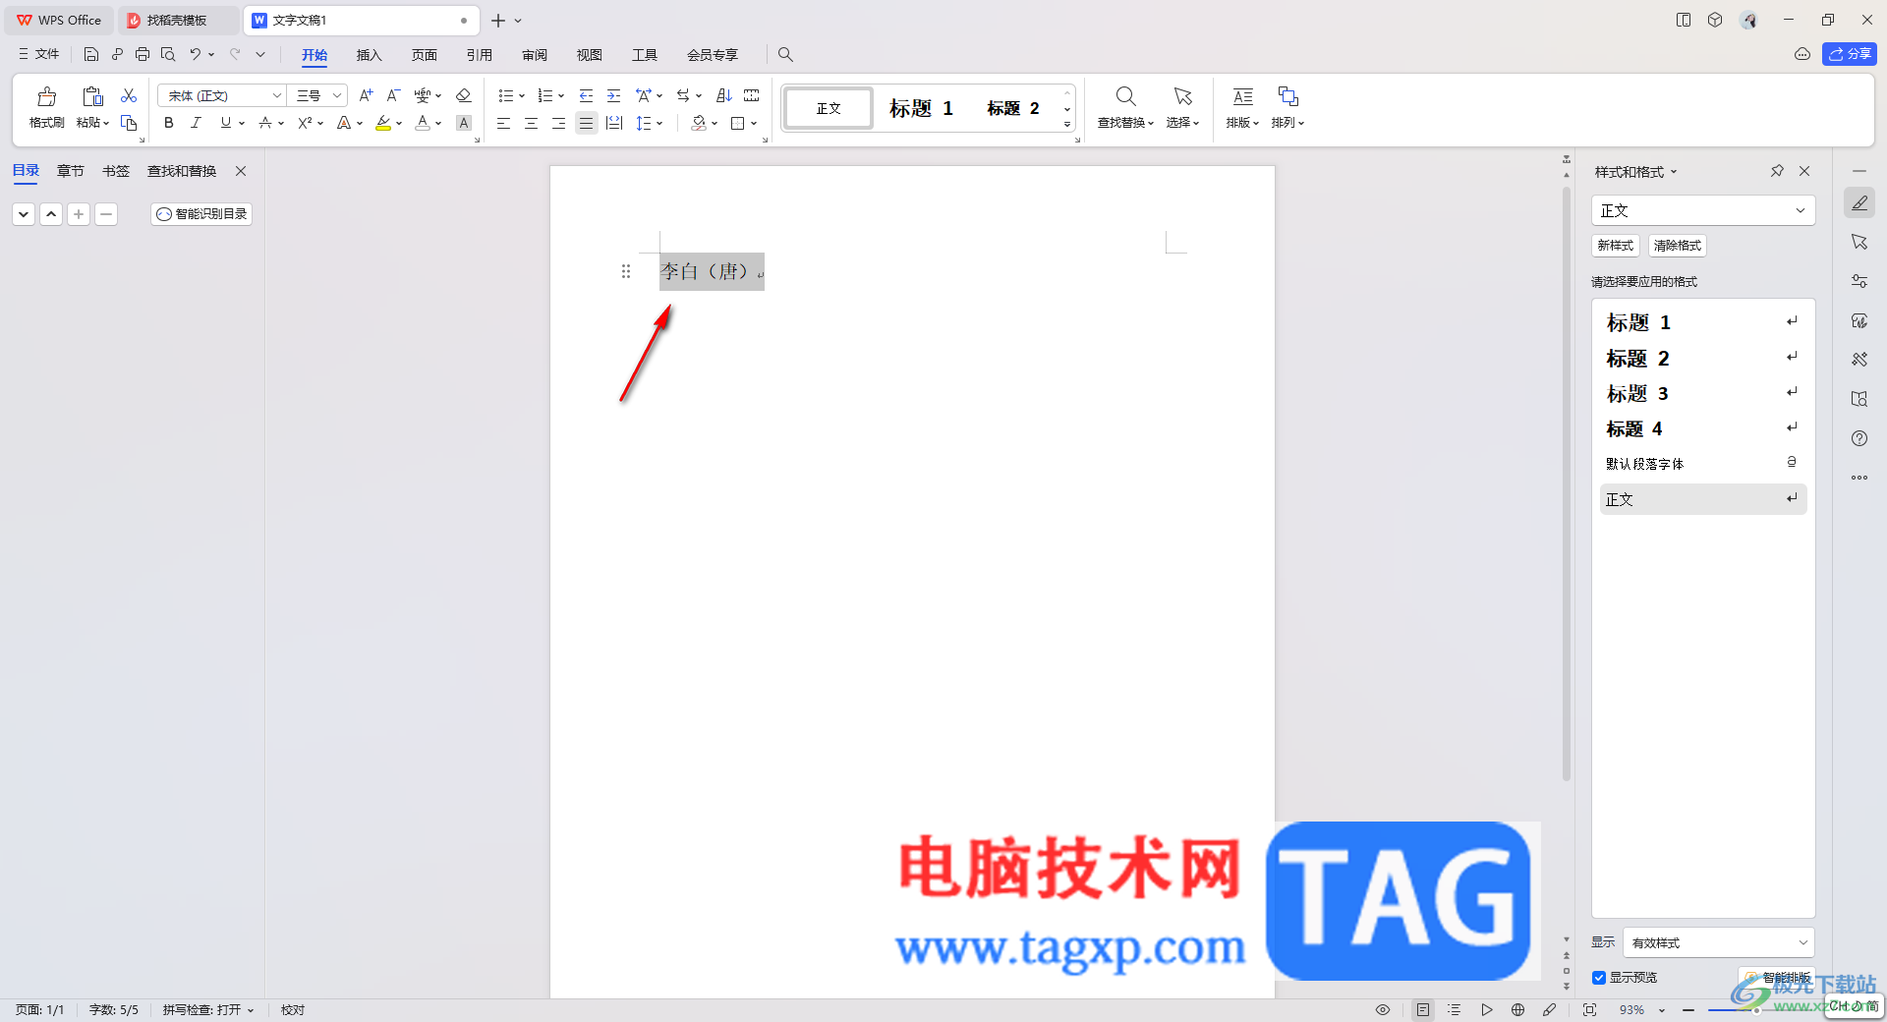Switch to 书签 tab in navigation pane
Image resolution: width=1887 pixels, height=1022 pixels.
point(116,171)
